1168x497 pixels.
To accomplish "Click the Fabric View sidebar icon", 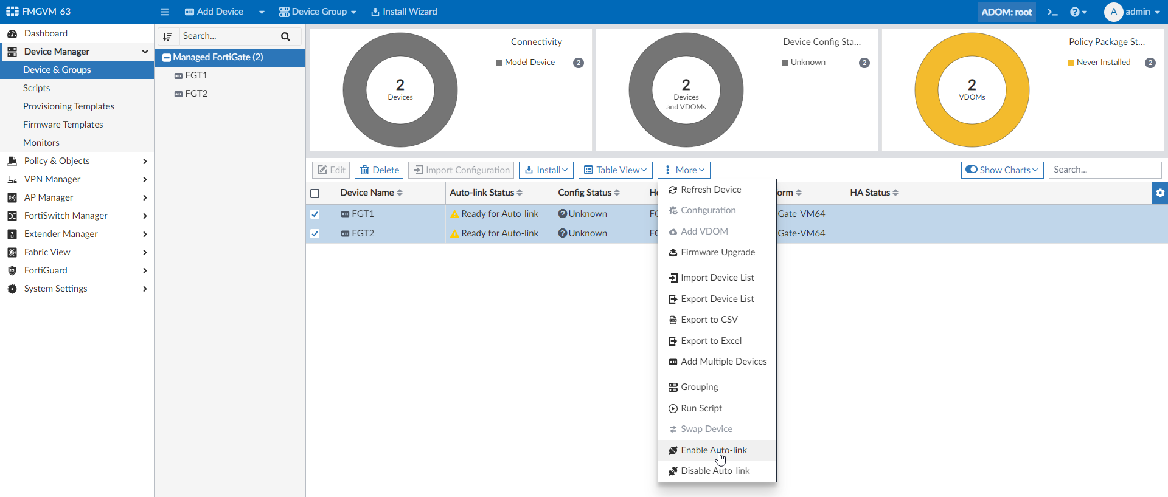I will click(x=12, y=252).
